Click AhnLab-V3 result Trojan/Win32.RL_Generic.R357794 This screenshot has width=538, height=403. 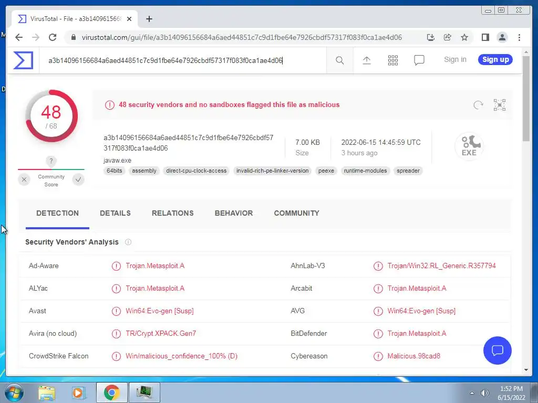441,266
